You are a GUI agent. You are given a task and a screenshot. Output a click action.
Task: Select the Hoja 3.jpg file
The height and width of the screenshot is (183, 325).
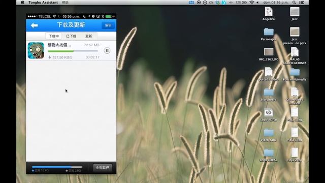tap(295, 114)
